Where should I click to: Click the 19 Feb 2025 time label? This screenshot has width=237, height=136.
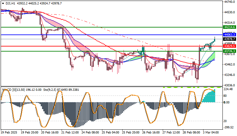tap(9, 133)
